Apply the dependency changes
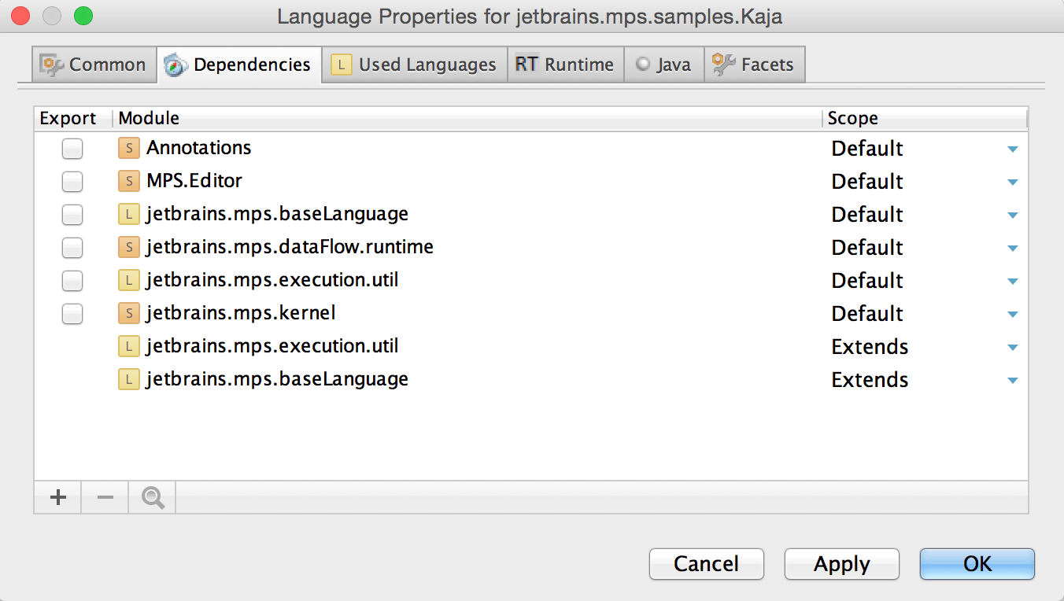This screenshot has width=1064, height=601. click(841, 564)
